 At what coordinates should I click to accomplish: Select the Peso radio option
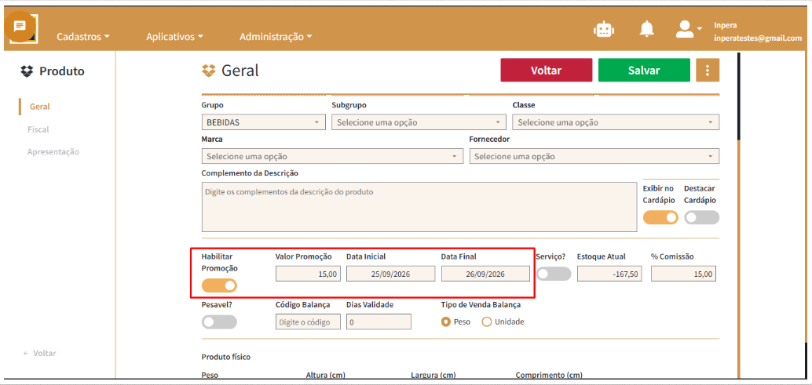pos(445,321)
